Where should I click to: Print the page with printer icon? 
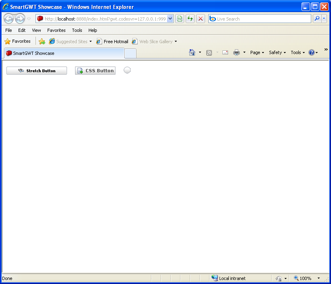[x=237, y=52]
